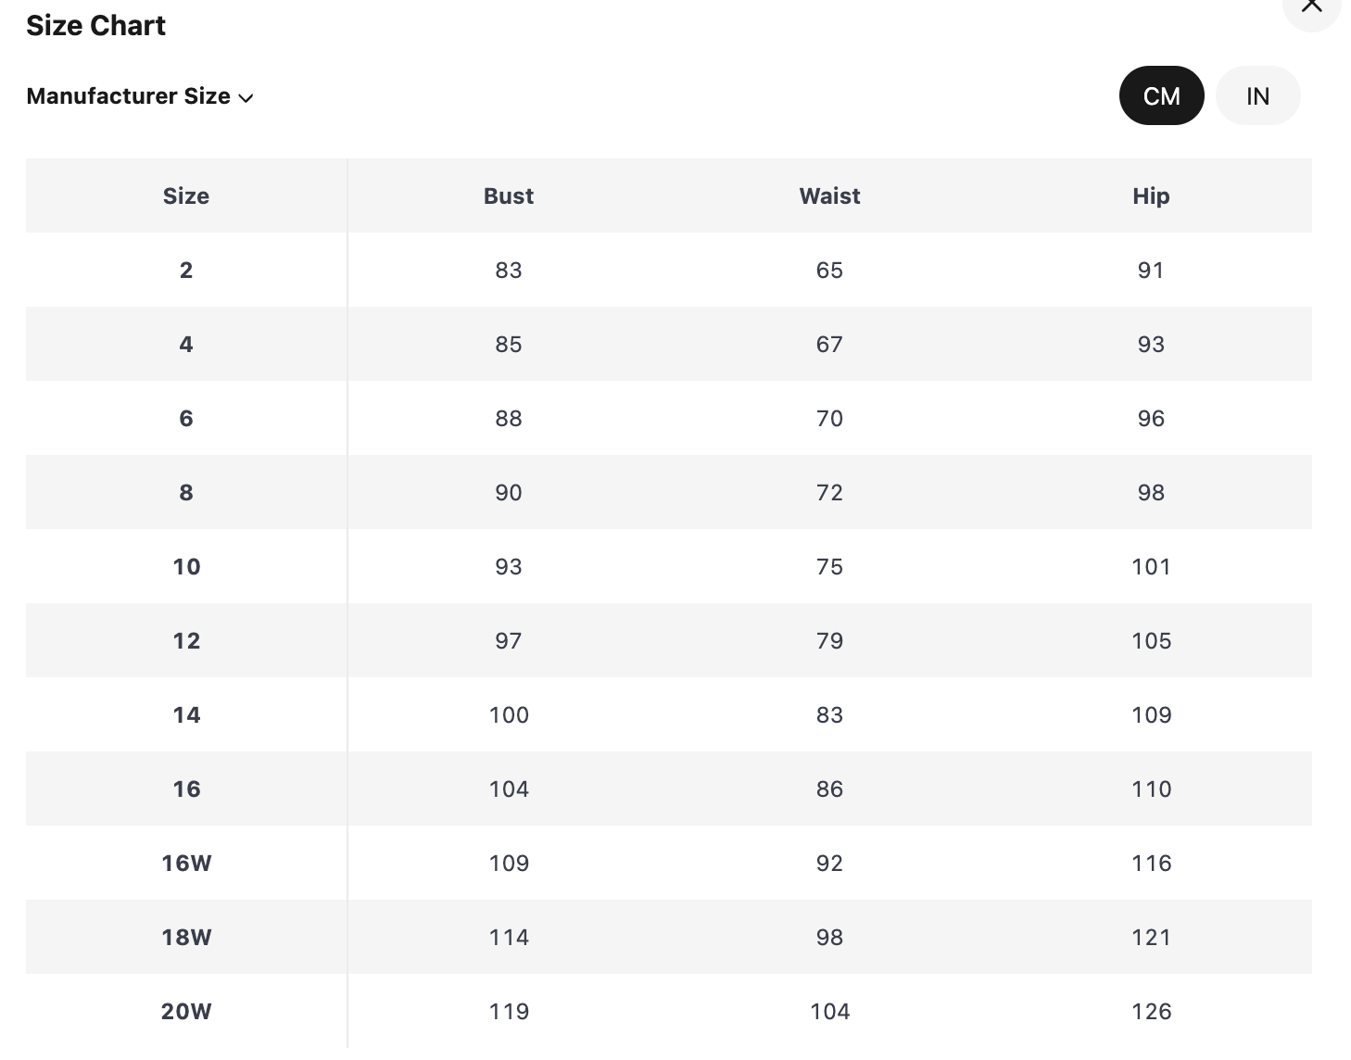Select the size 8 row label
Viewport: 1351px width, 1060px height.
point(186,492)
